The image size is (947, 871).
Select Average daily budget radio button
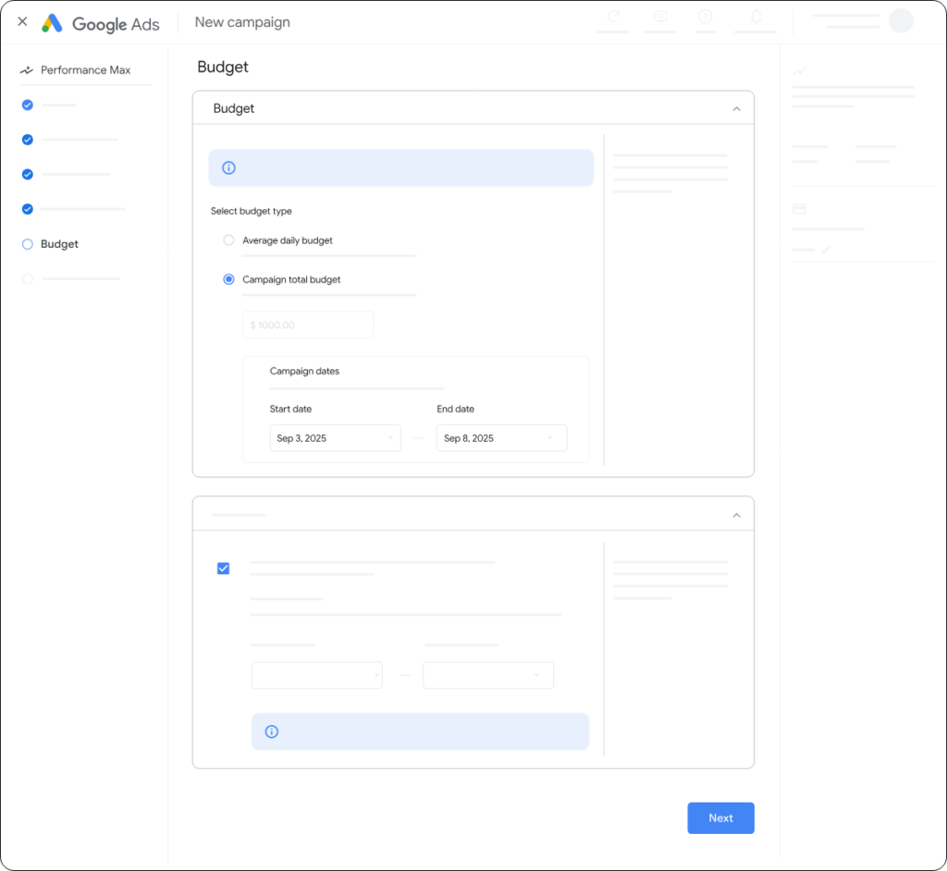tap(229, 240)
